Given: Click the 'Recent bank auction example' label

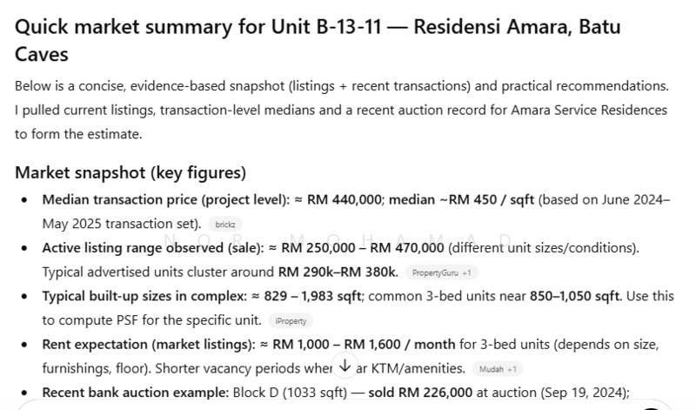Looking at the screenshot, I should pyautogui.click(x=135, y=393).
